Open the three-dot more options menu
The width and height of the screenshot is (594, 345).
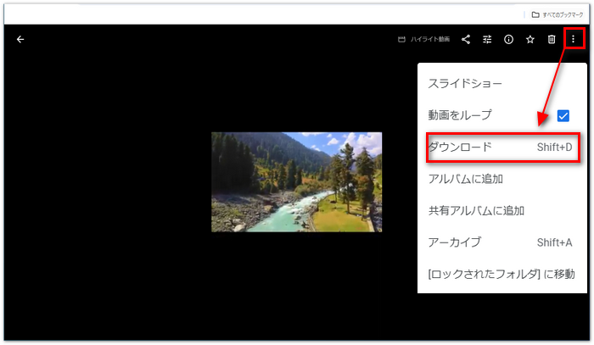[x=574, y=39]
